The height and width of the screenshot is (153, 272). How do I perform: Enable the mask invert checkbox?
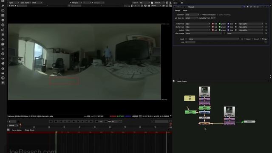(252, 39)
